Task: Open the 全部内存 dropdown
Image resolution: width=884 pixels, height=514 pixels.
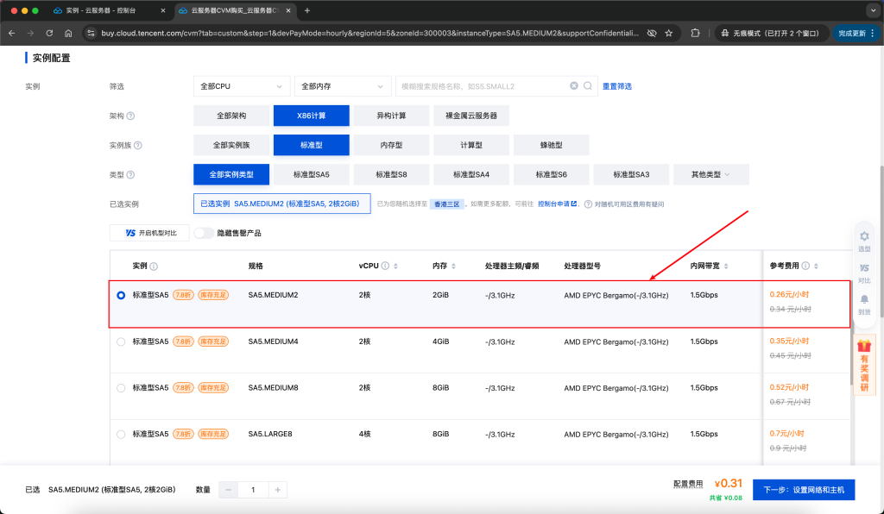Action: (x=343, y=86)
